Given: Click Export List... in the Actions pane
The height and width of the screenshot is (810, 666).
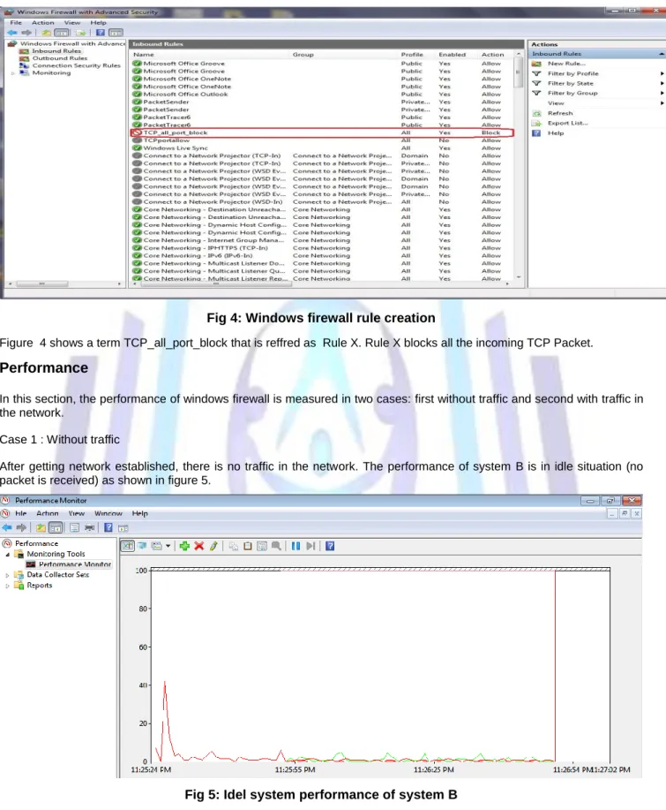Looking at the screenshot, I should [567, 123].
